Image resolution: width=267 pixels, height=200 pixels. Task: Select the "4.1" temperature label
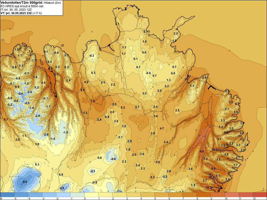click(218, 176)
